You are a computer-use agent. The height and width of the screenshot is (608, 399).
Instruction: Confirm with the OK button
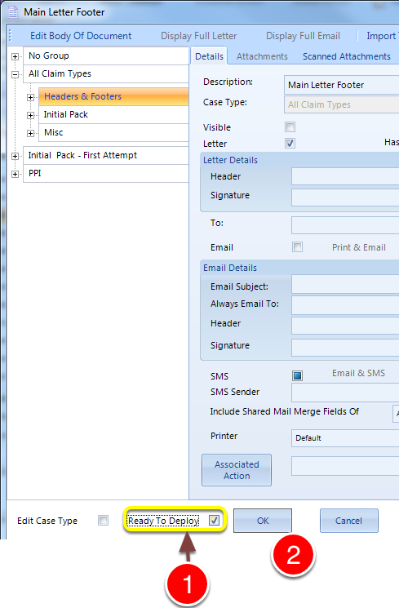[x=263, y=521]
